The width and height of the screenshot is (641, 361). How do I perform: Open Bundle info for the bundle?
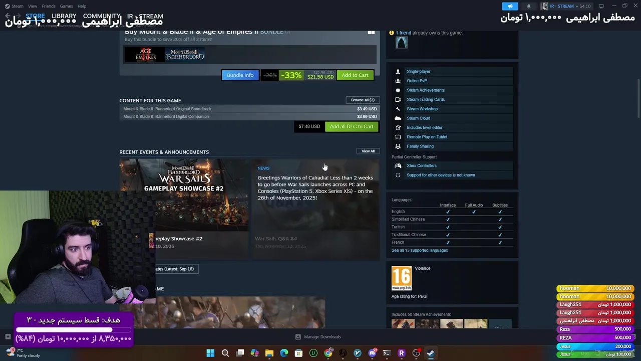(240, 75)
